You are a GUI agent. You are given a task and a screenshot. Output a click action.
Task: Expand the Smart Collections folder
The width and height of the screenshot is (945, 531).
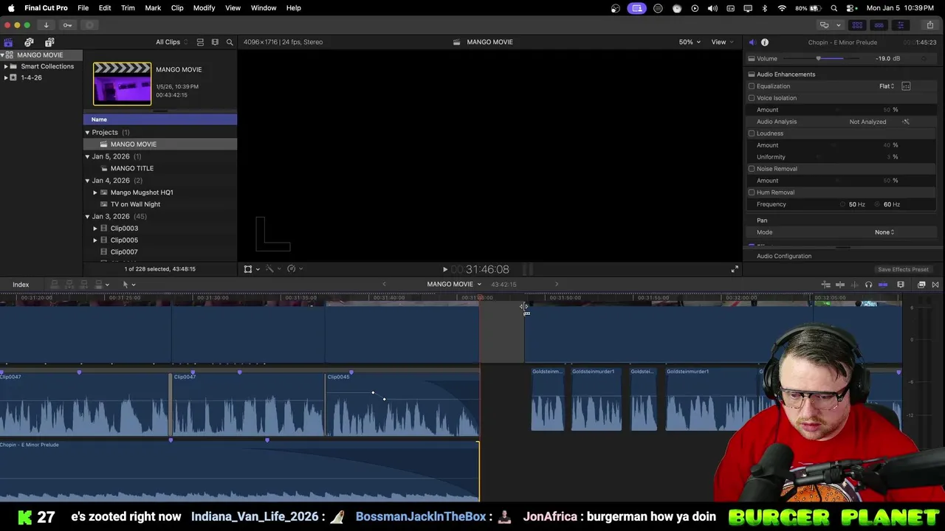click(x=6, y=66)
